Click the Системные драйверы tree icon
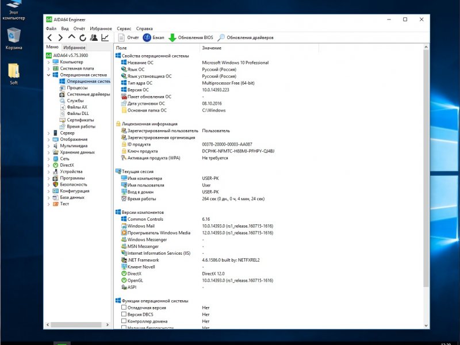 pos(62,94)
